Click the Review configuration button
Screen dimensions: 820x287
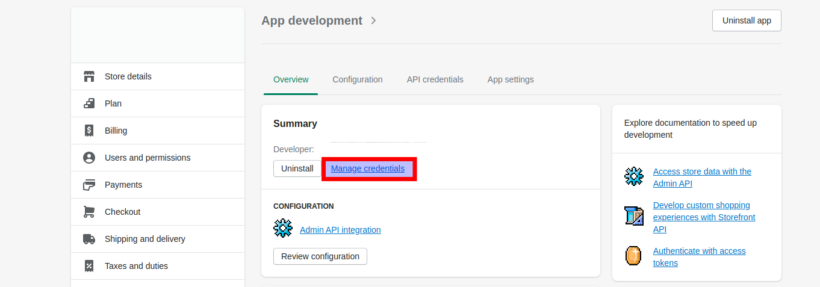point(320,256)
